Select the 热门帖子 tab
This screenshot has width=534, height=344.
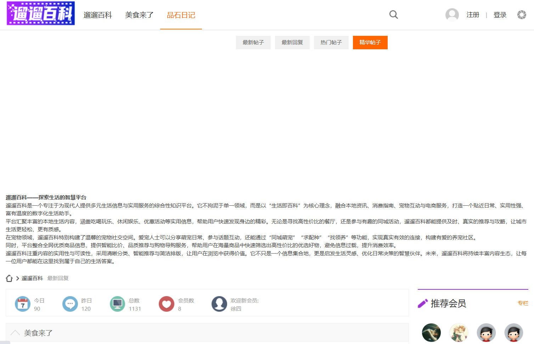coord(331,43)
